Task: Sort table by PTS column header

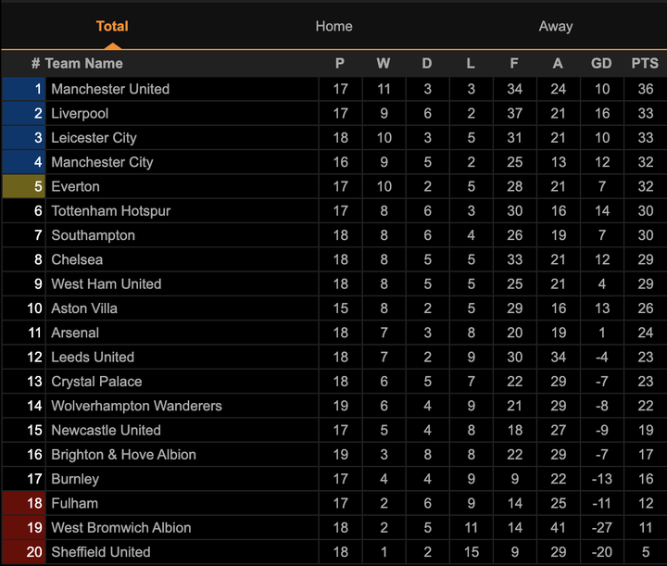Action: [x=645, y=63]
